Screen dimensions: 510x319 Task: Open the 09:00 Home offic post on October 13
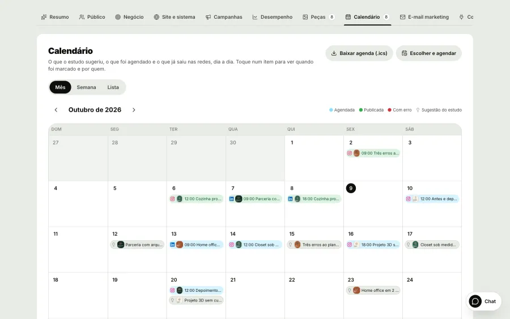click(196, 245)
